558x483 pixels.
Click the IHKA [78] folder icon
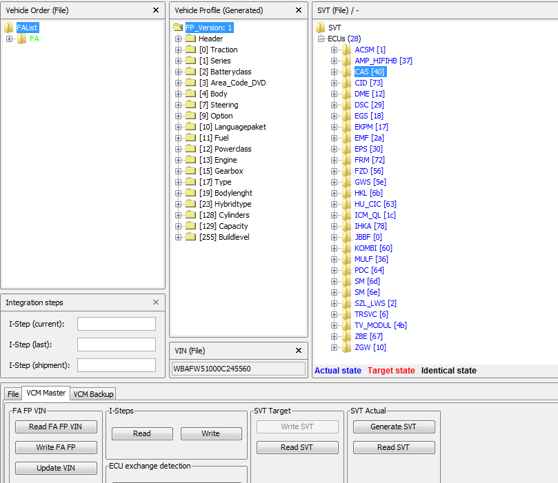click(347, 226)
